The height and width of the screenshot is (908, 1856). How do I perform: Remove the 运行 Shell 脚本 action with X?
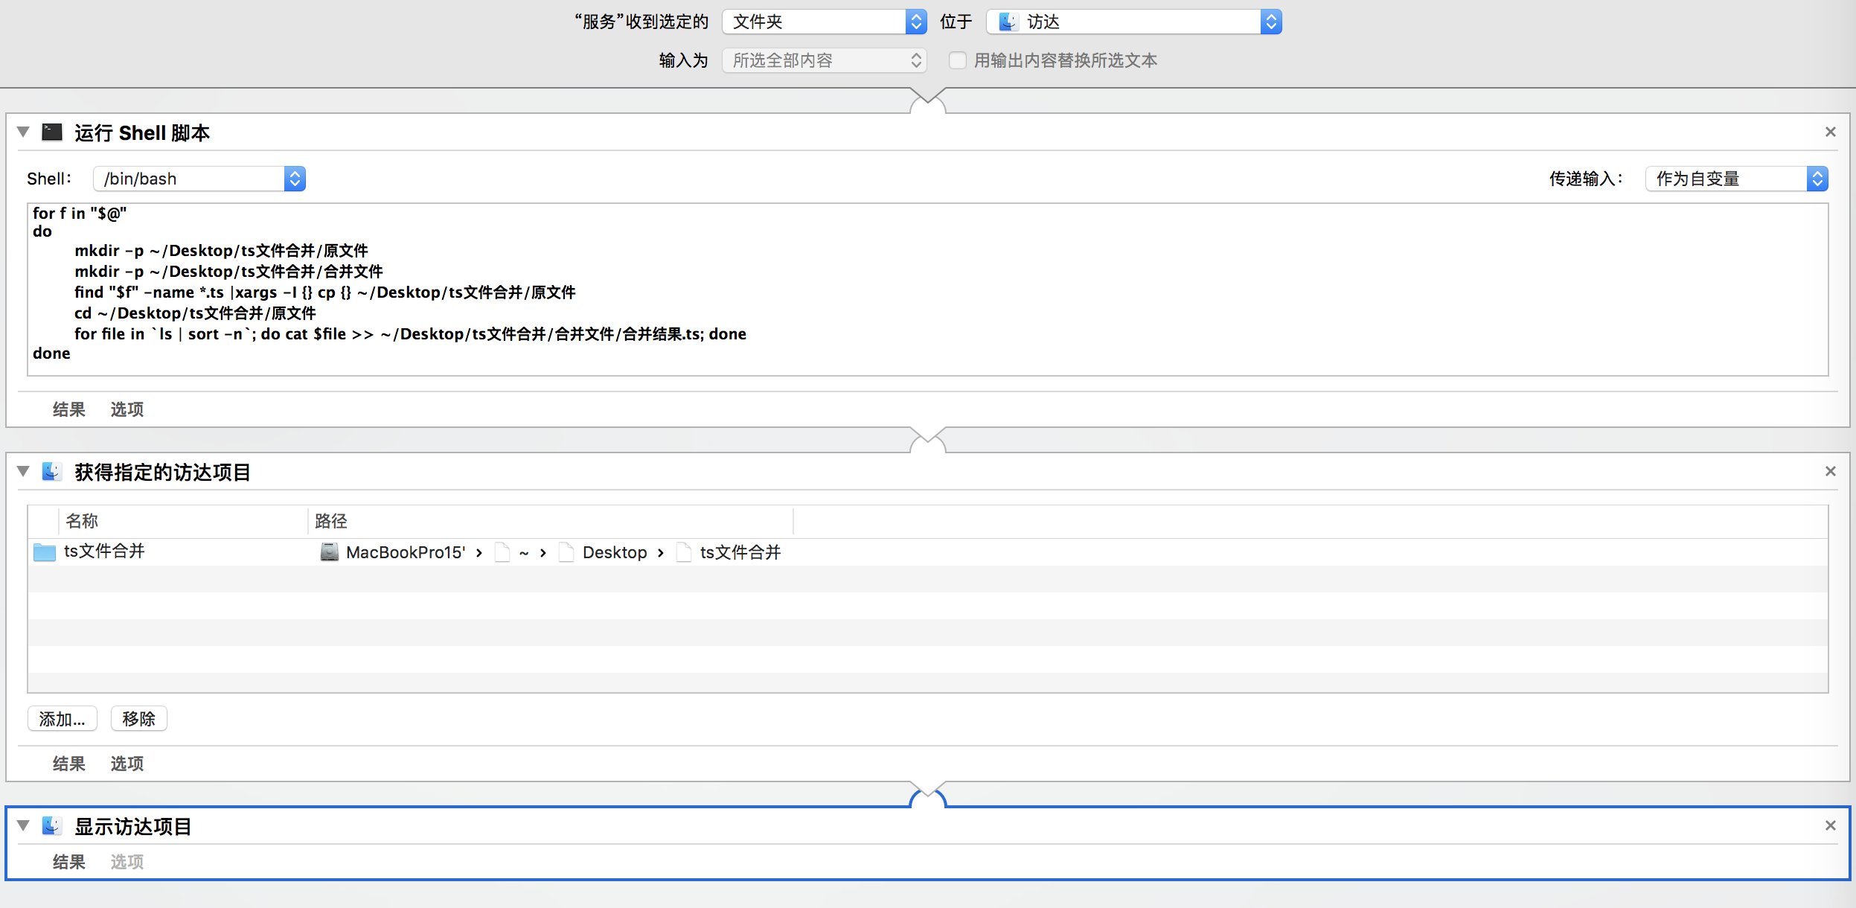pyautogui.click(x=1830, y=132)
